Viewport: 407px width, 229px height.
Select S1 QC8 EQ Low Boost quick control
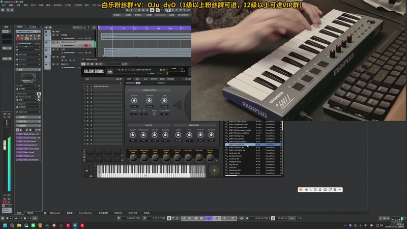[x=28, y=160]
